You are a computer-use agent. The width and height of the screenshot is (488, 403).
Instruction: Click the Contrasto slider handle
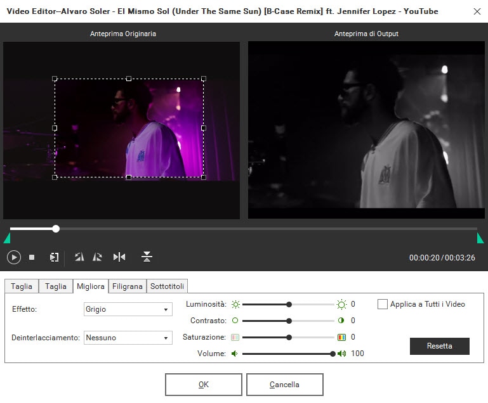(289, 321)
